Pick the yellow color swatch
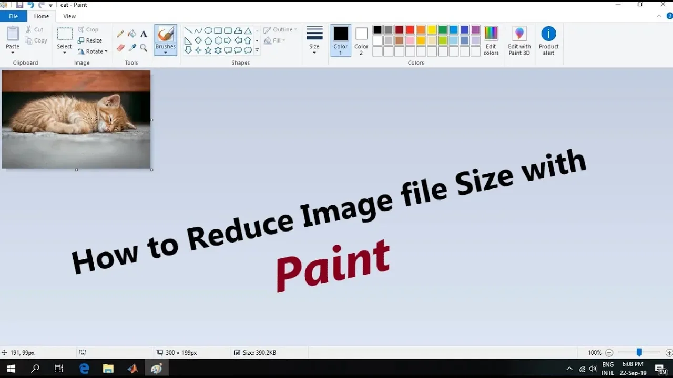Viewport: 673px width, 378px height. click(432, 30)
